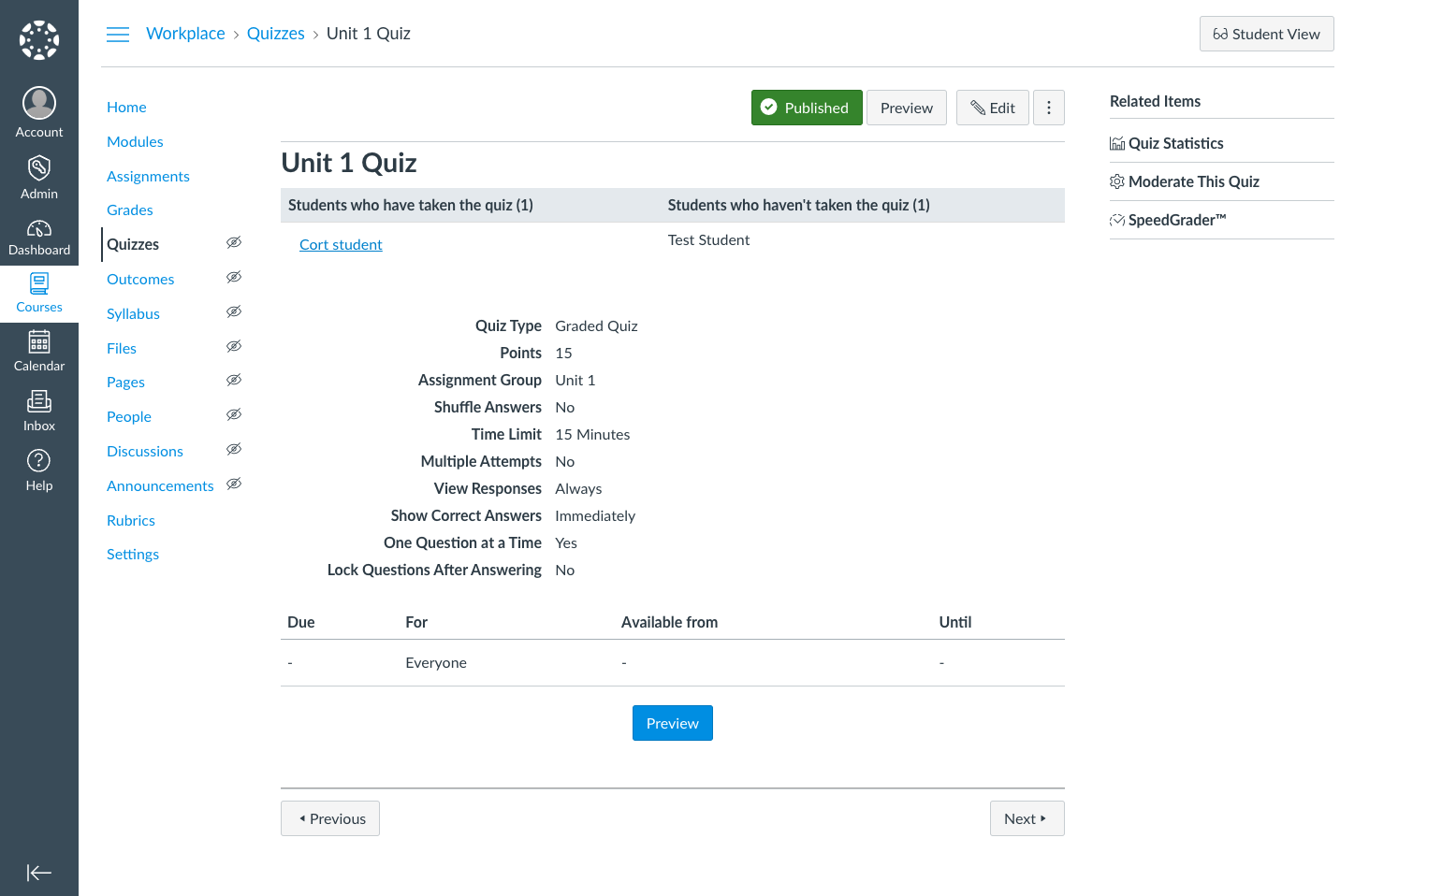Open Assignments in course navigation
Image resolution: width=1442 pixels, height=896 pixels.
point(148,177)
